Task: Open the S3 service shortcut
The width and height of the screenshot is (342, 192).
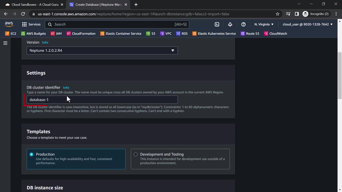Action: pos(151,34)
